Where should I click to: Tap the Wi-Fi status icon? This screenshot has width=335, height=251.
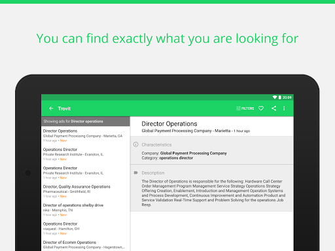click(x=275, y=97)
